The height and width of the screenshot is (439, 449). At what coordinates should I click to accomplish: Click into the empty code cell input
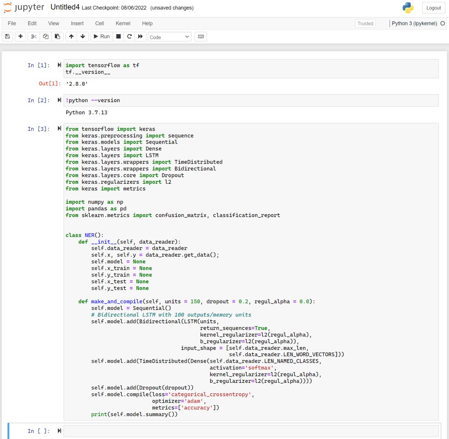[251, 431]
